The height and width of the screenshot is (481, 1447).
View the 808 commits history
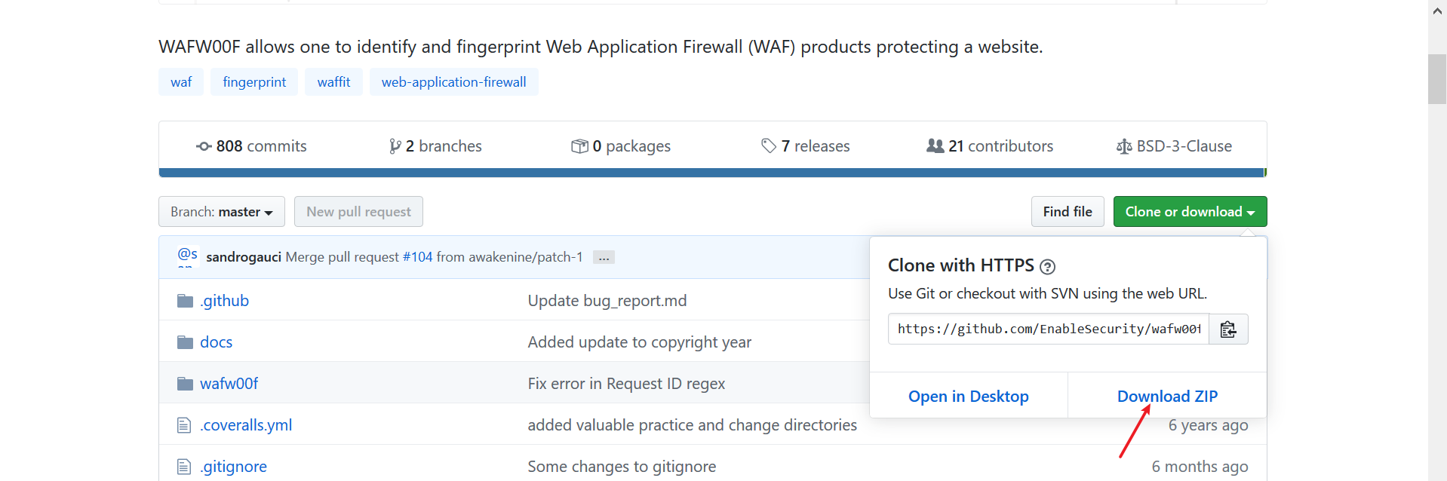point(251,146)
